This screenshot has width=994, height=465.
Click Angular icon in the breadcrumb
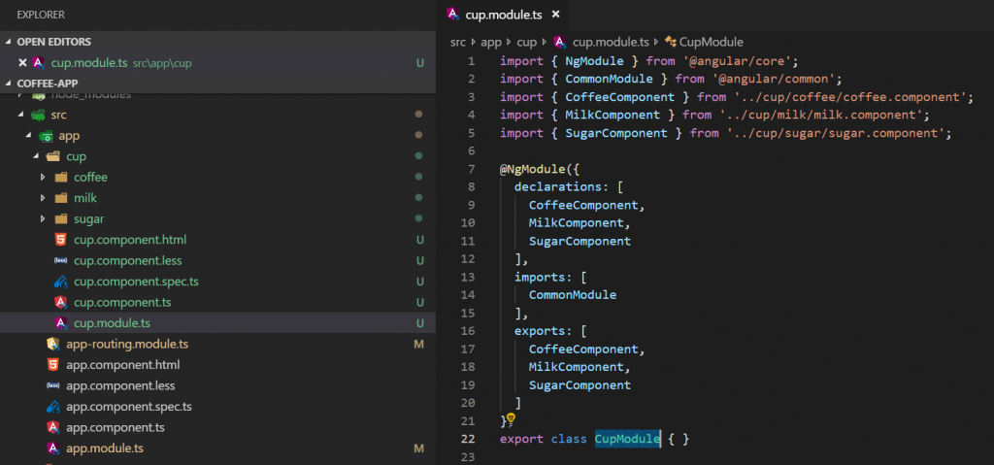[x=559, y=42]
